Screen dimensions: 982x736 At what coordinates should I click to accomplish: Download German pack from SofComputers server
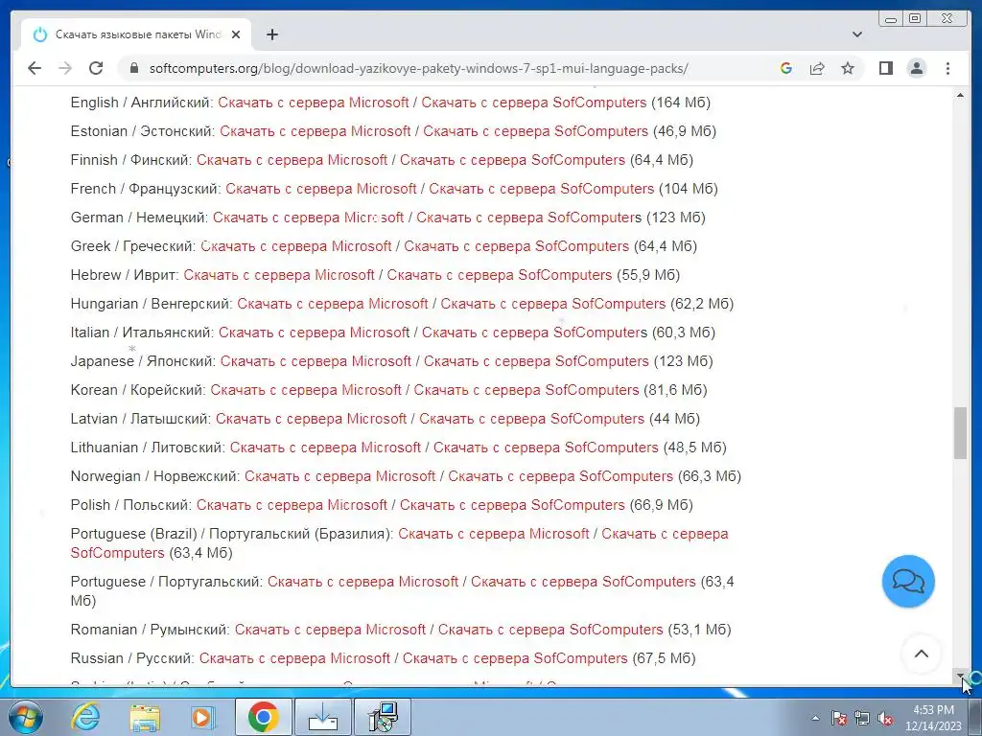click(529, 218)
